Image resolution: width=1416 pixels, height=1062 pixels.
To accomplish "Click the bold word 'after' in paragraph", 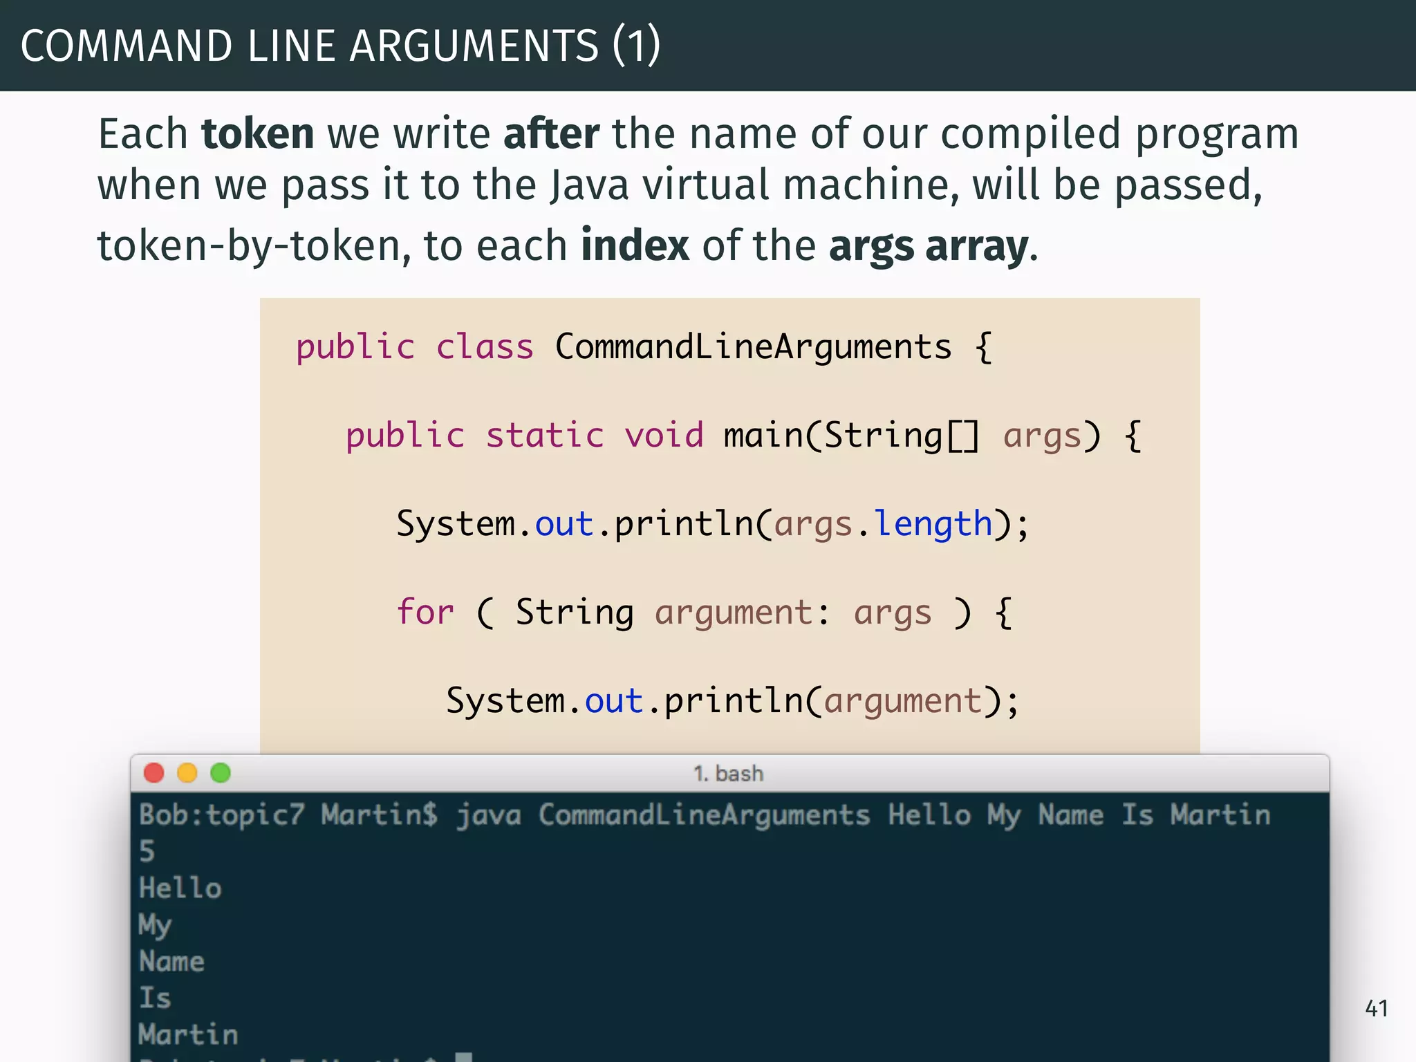I will [x=551, y=133].
